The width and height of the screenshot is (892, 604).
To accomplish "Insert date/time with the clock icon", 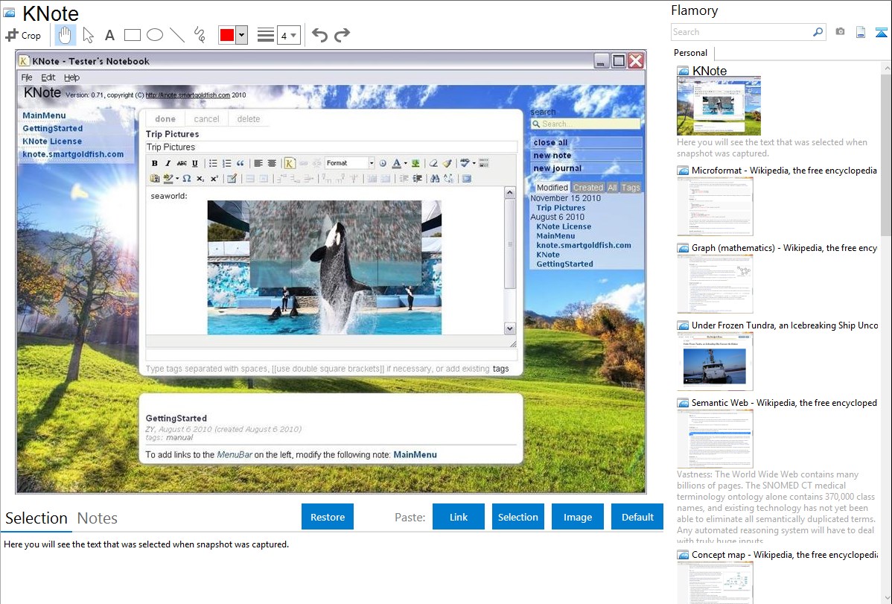I will coord(383,163).
